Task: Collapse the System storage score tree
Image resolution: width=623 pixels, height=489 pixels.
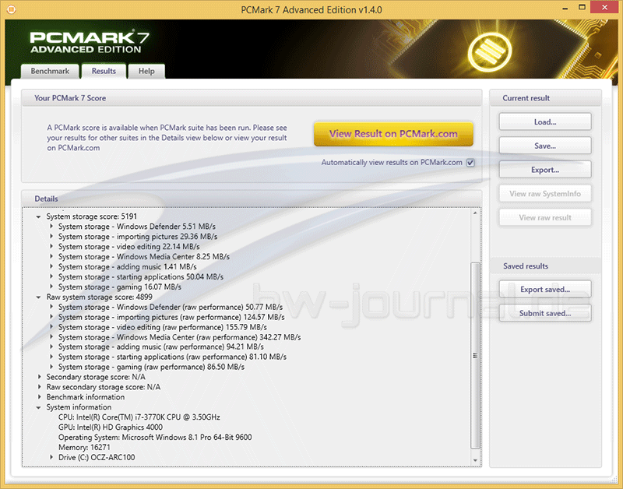Action: (x=37, y=216)
